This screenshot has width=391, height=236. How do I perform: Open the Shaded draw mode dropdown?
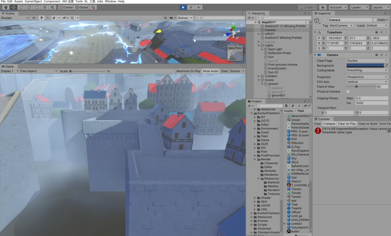pos(14,18)
